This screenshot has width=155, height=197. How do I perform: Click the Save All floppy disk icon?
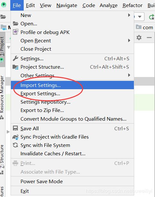(15, 128)
